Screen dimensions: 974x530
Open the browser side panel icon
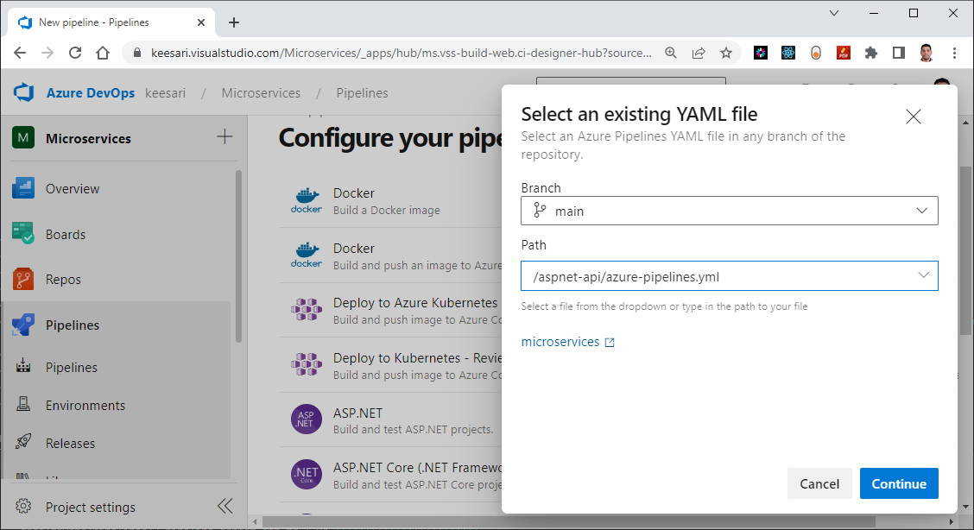(x=899, y=53)
